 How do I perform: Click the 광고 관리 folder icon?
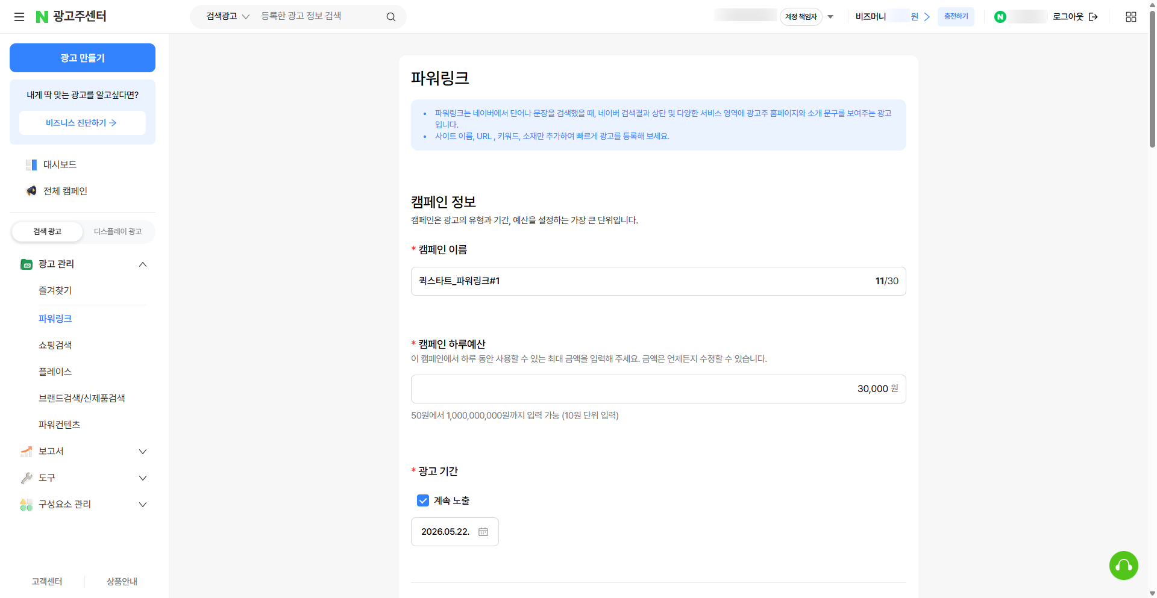[27, 264]
